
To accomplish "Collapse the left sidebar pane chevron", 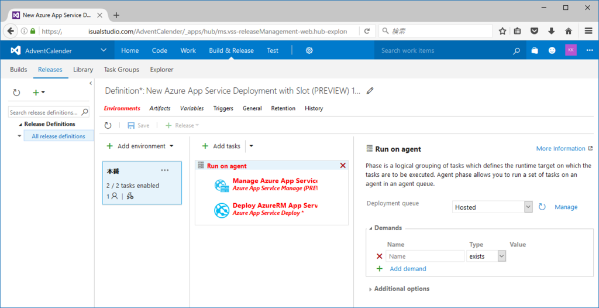I will click(x=91, y=83).
